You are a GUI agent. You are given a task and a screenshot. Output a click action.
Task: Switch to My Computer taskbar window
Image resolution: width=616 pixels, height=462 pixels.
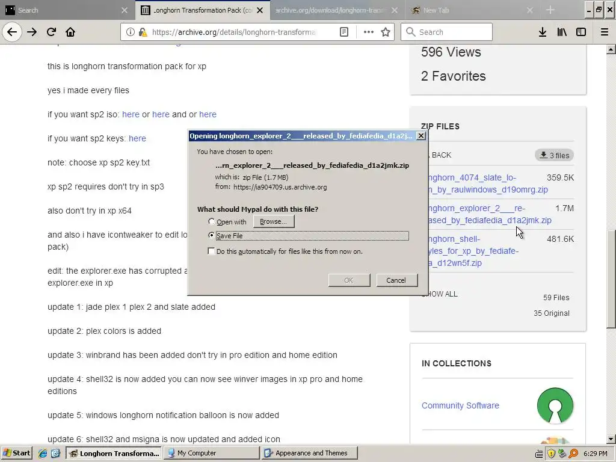pos(211,453)
